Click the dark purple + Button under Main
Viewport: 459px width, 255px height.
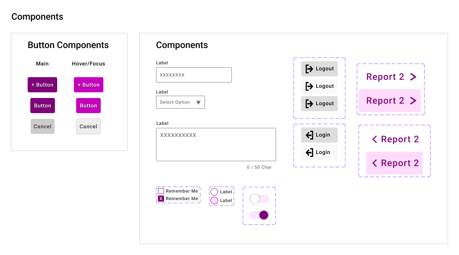[x=42, y=85]
